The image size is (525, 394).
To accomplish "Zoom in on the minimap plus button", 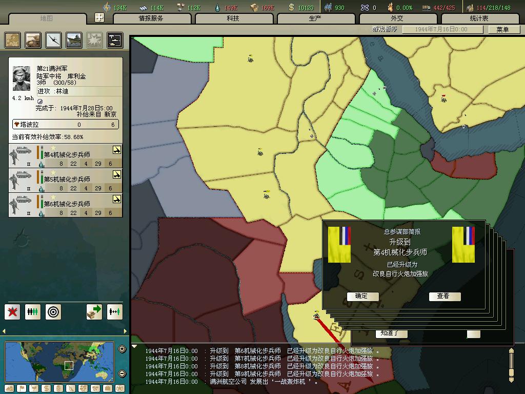I will 122,349.
